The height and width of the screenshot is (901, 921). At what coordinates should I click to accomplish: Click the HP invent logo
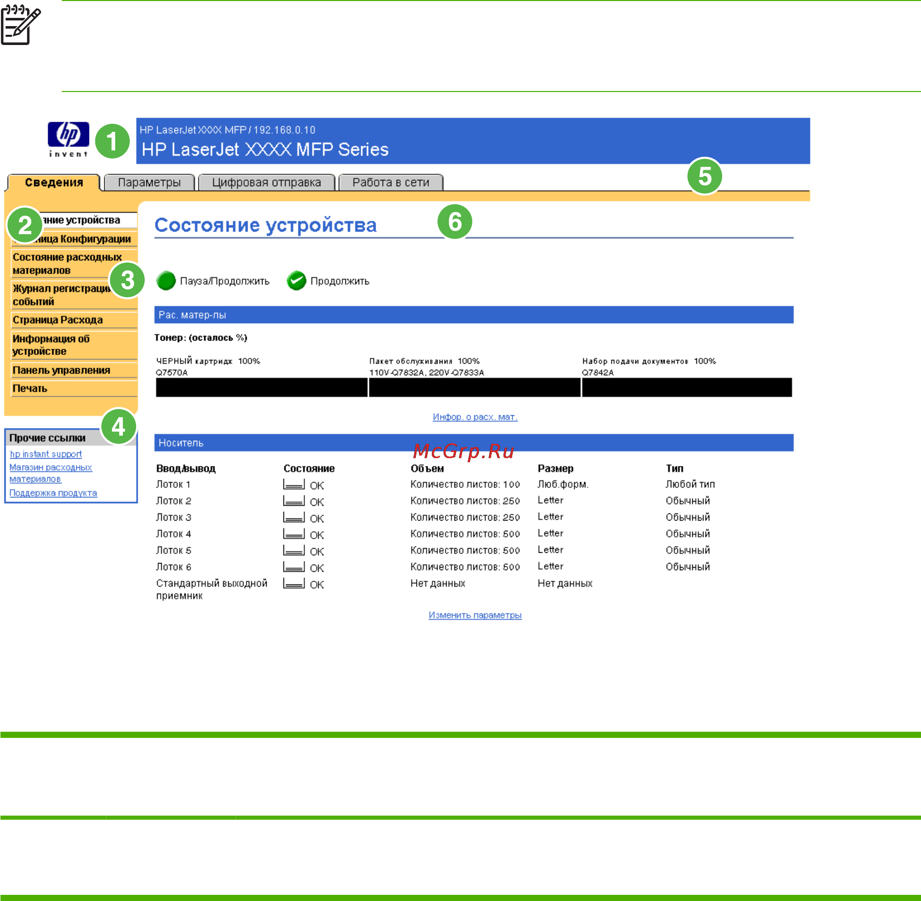(x=68, y=139)
